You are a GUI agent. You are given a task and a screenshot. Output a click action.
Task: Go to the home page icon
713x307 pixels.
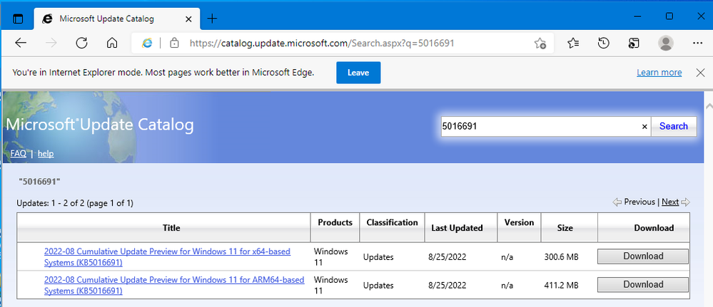tap(112, 43)
